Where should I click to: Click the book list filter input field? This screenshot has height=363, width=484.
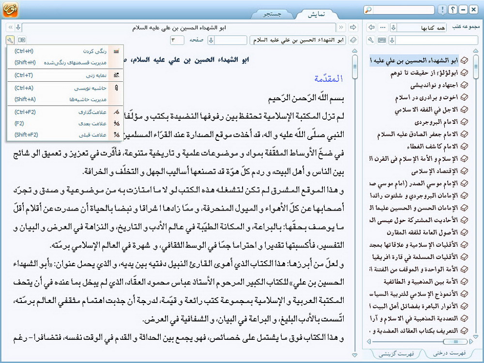point(437,40)
